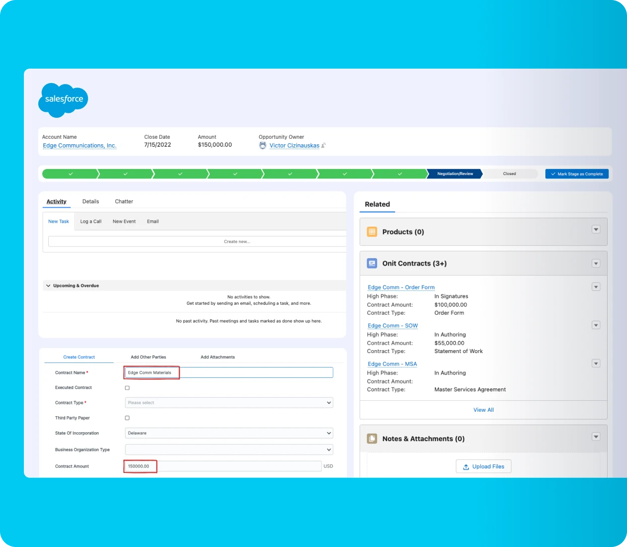
Task: Click the Salesforce cloud logo
Action: pos(63,100)
